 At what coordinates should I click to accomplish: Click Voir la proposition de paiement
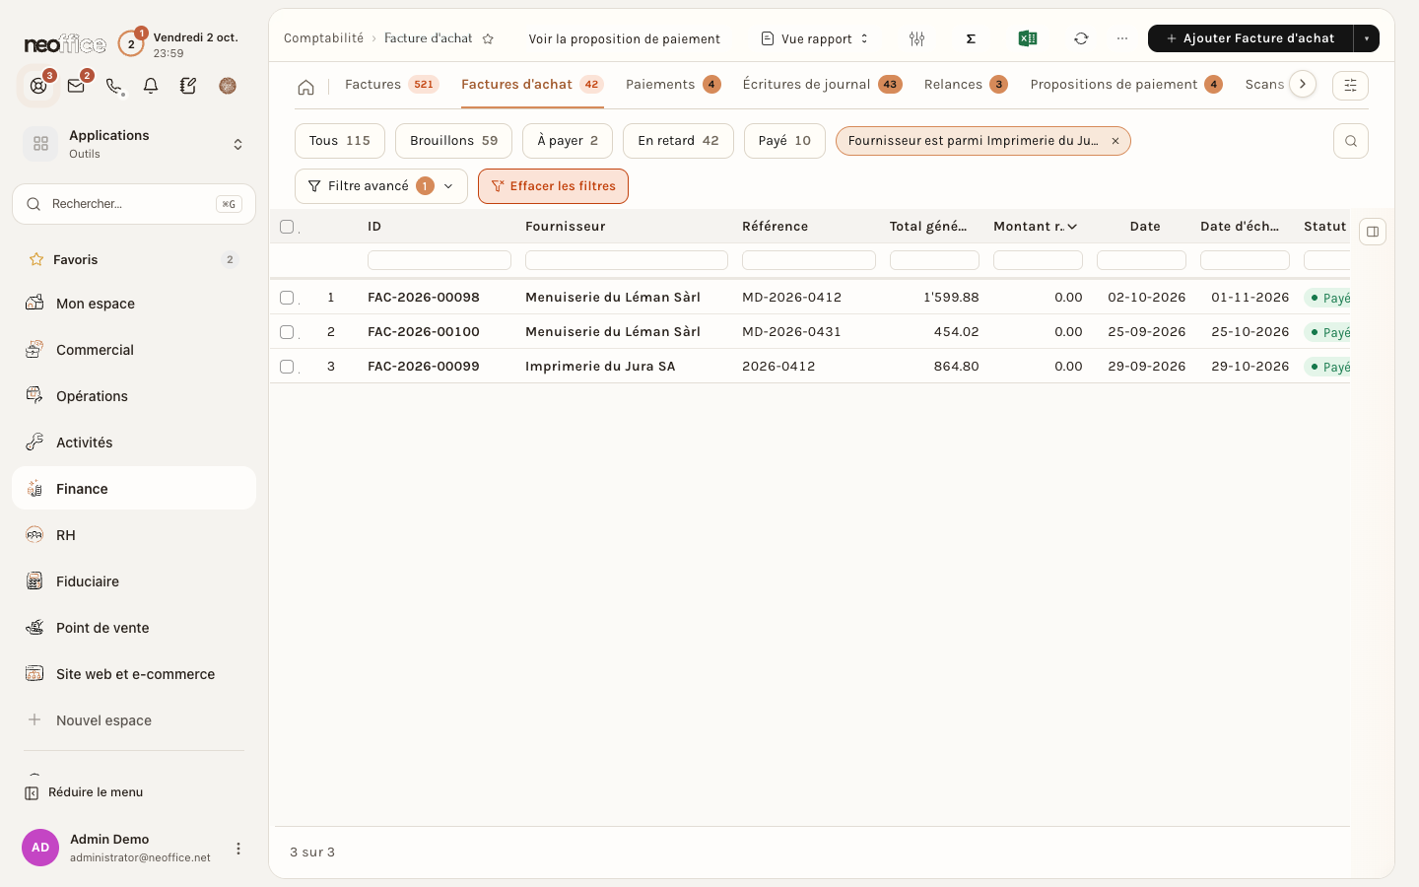(624, 39)
